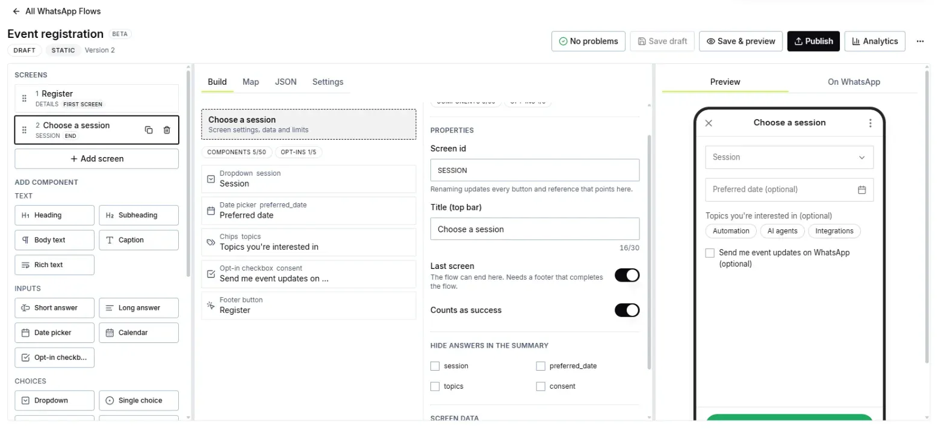The image size is (944, 435).
Task: Grab the drag handle for Choose a session screen
Action: 25,130
